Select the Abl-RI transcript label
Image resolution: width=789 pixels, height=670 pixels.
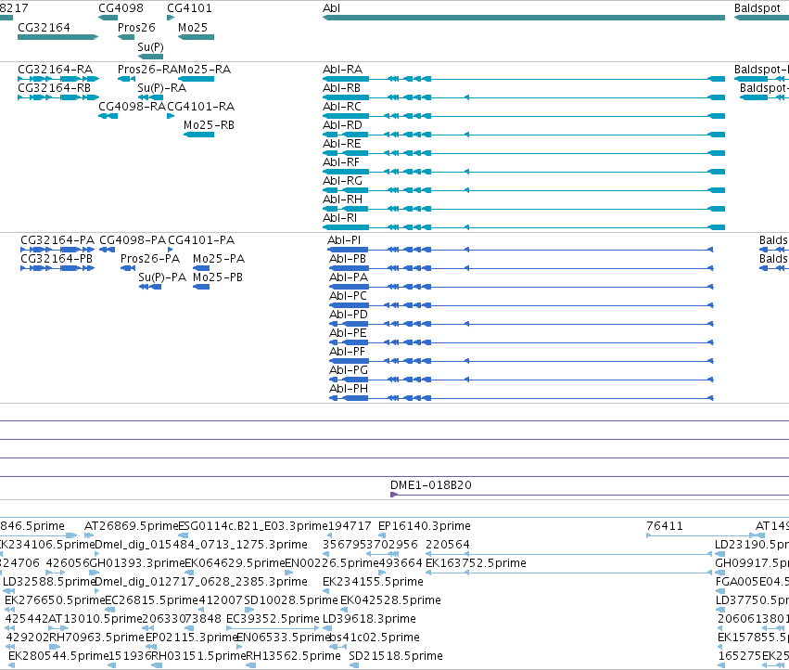click(x=340, y=218)
